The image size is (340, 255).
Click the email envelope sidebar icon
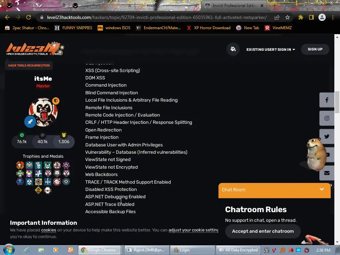click(327, 173)
